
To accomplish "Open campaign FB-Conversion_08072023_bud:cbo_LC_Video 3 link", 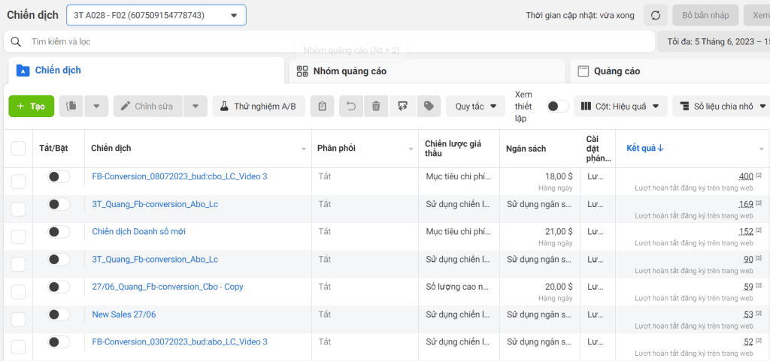I will coord(180,176).
